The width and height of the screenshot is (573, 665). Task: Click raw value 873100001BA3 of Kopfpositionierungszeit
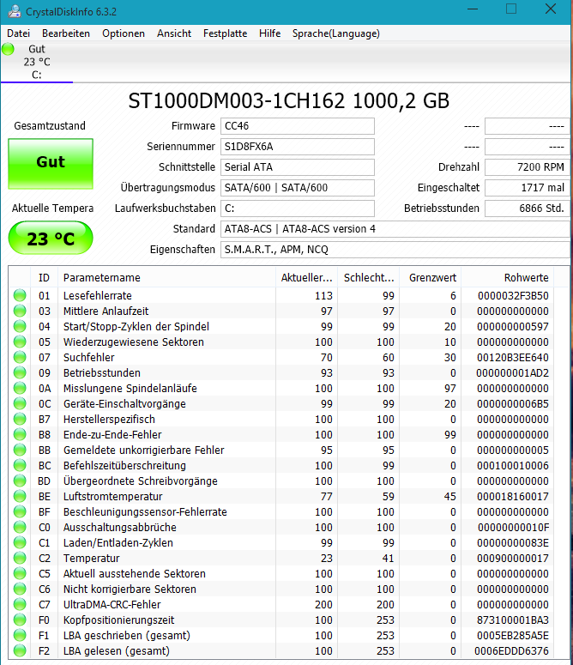(x=513, y=620)
